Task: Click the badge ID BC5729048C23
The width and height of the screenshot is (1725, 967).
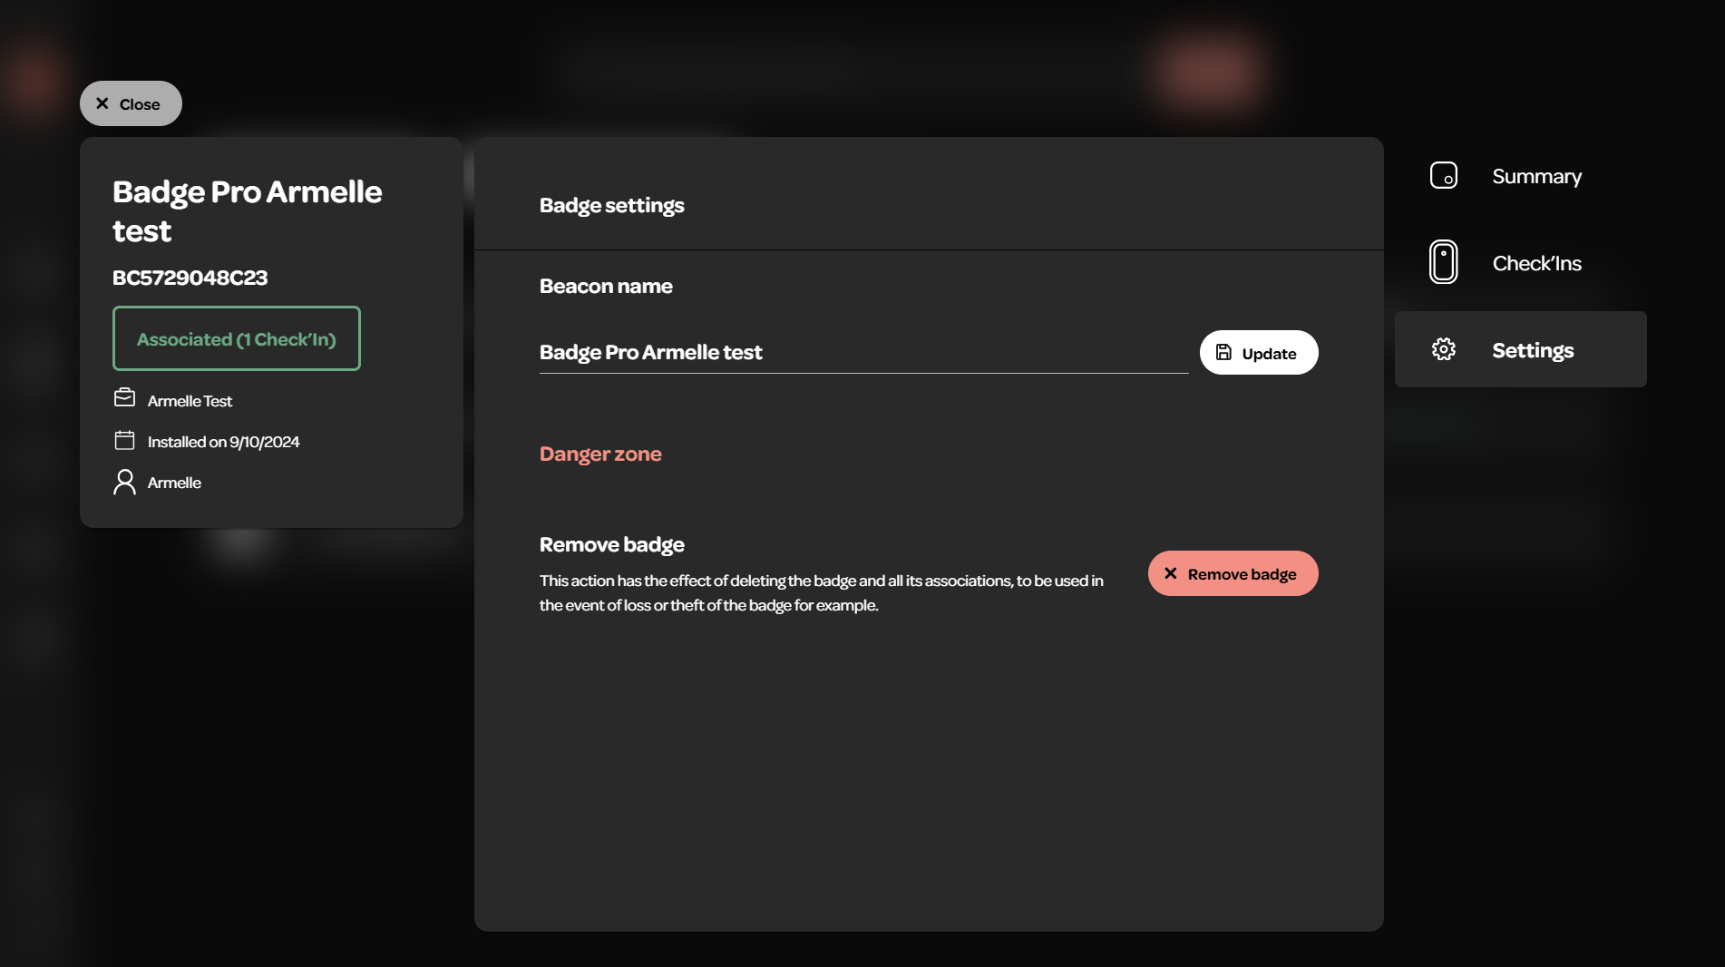Action: pos(190,278)
